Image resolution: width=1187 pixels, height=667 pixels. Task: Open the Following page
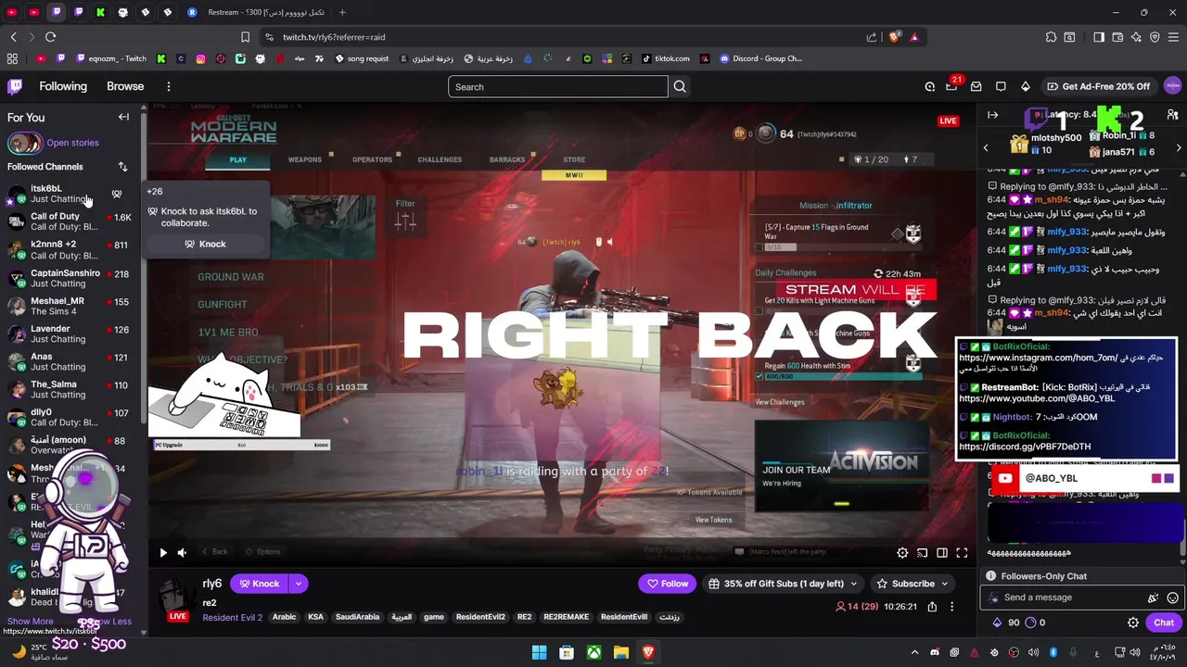(63, 86)
